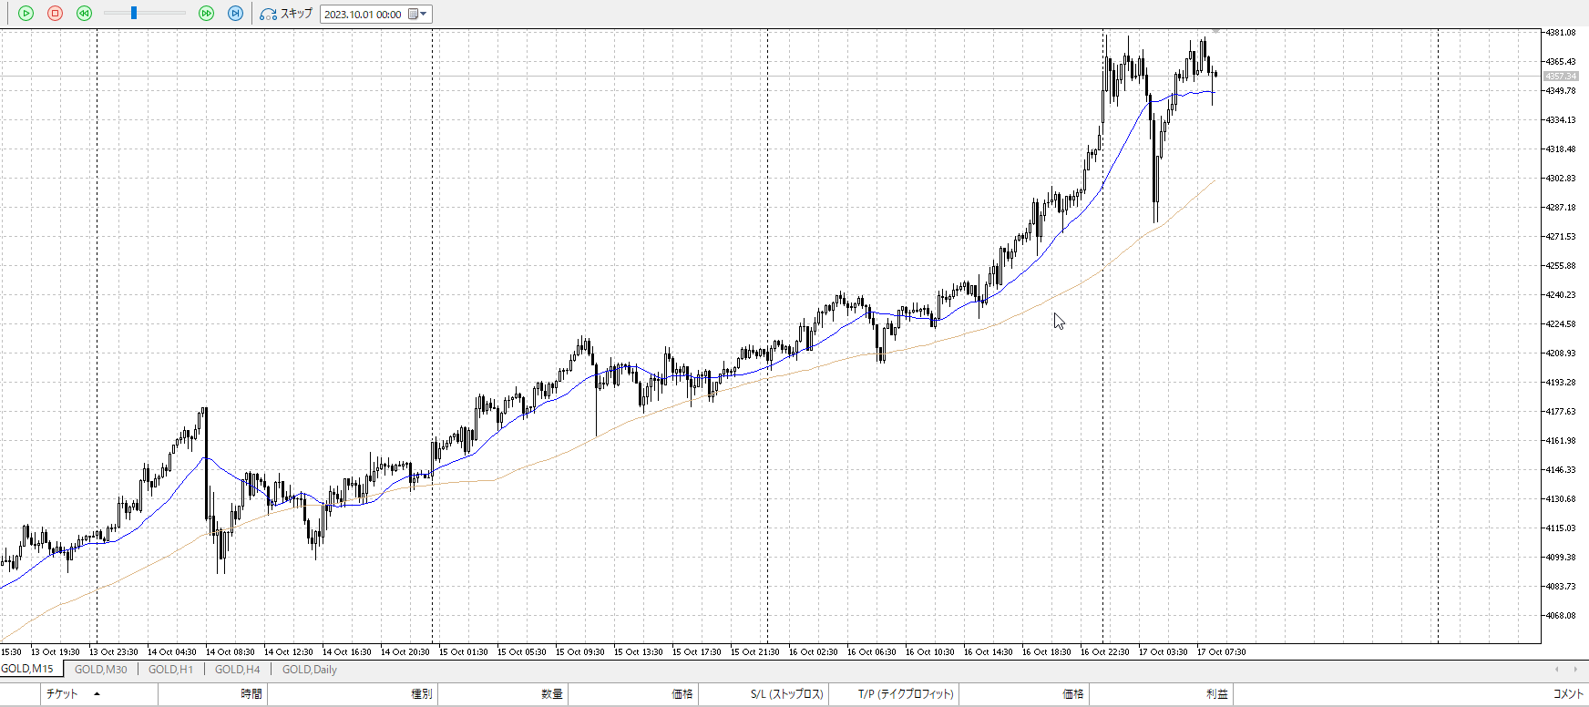
Task: Click the S/L (ストップロス) column header
Action: point(786,694)
